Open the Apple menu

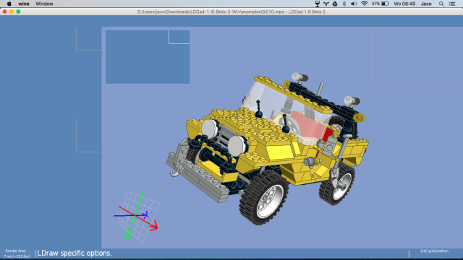(9, 4)
